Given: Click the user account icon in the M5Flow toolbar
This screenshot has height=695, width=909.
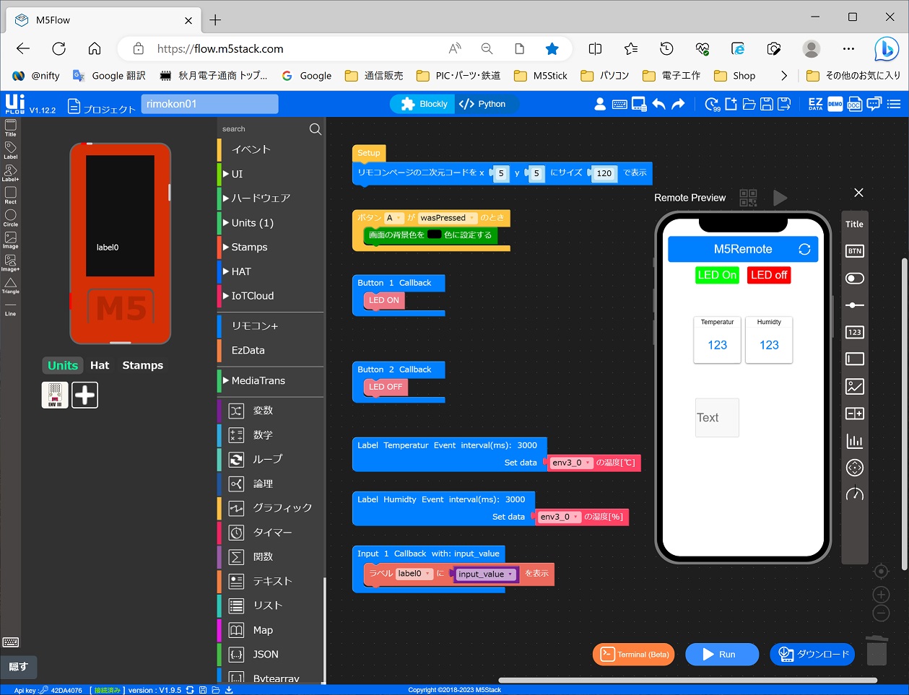Looking at the screenshot, I should click(600, 104).
